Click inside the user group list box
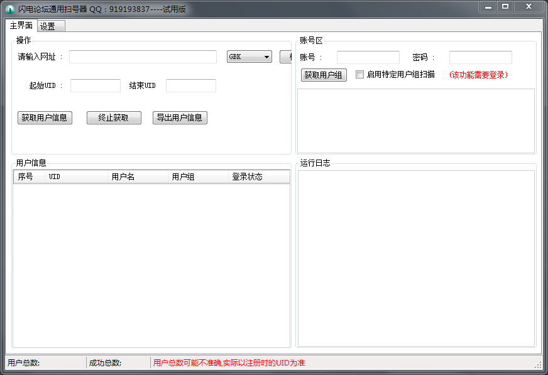Image resolution: width=548 pixels, height=375 pixels. pos(416,121)
